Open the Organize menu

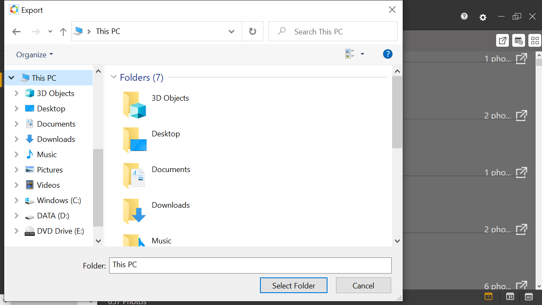click(x=34, y=55)
